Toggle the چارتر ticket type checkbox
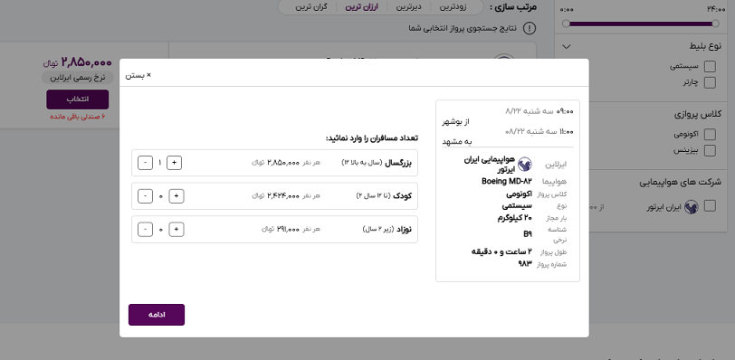Image resolution: width=735 pixels, height=360 pixels. pos(711,83)
